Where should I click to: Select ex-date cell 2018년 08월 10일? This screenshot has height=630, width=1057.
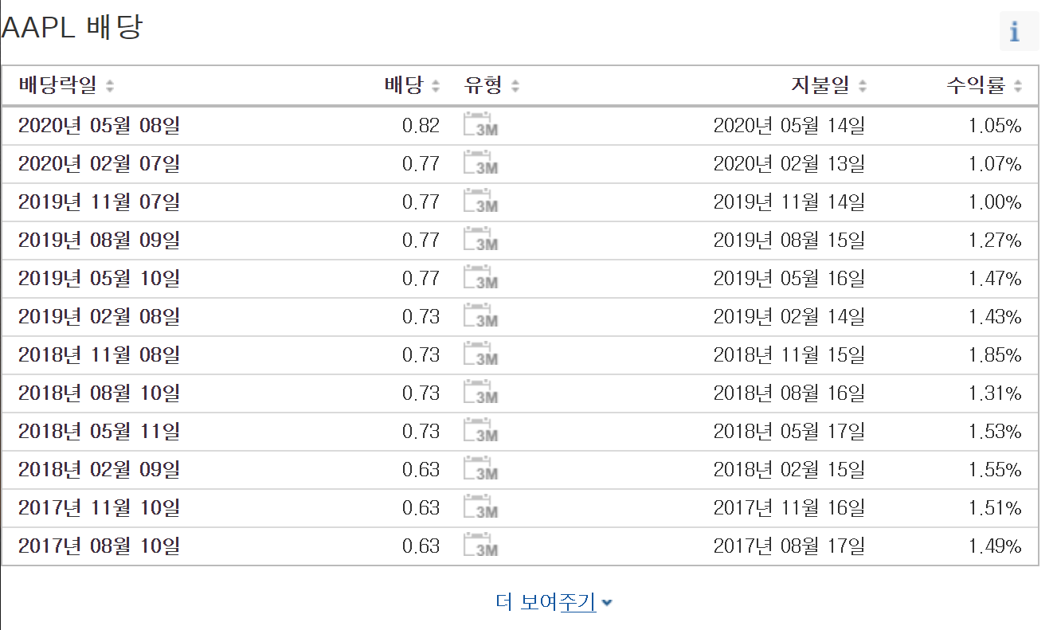tap(100, 393)
